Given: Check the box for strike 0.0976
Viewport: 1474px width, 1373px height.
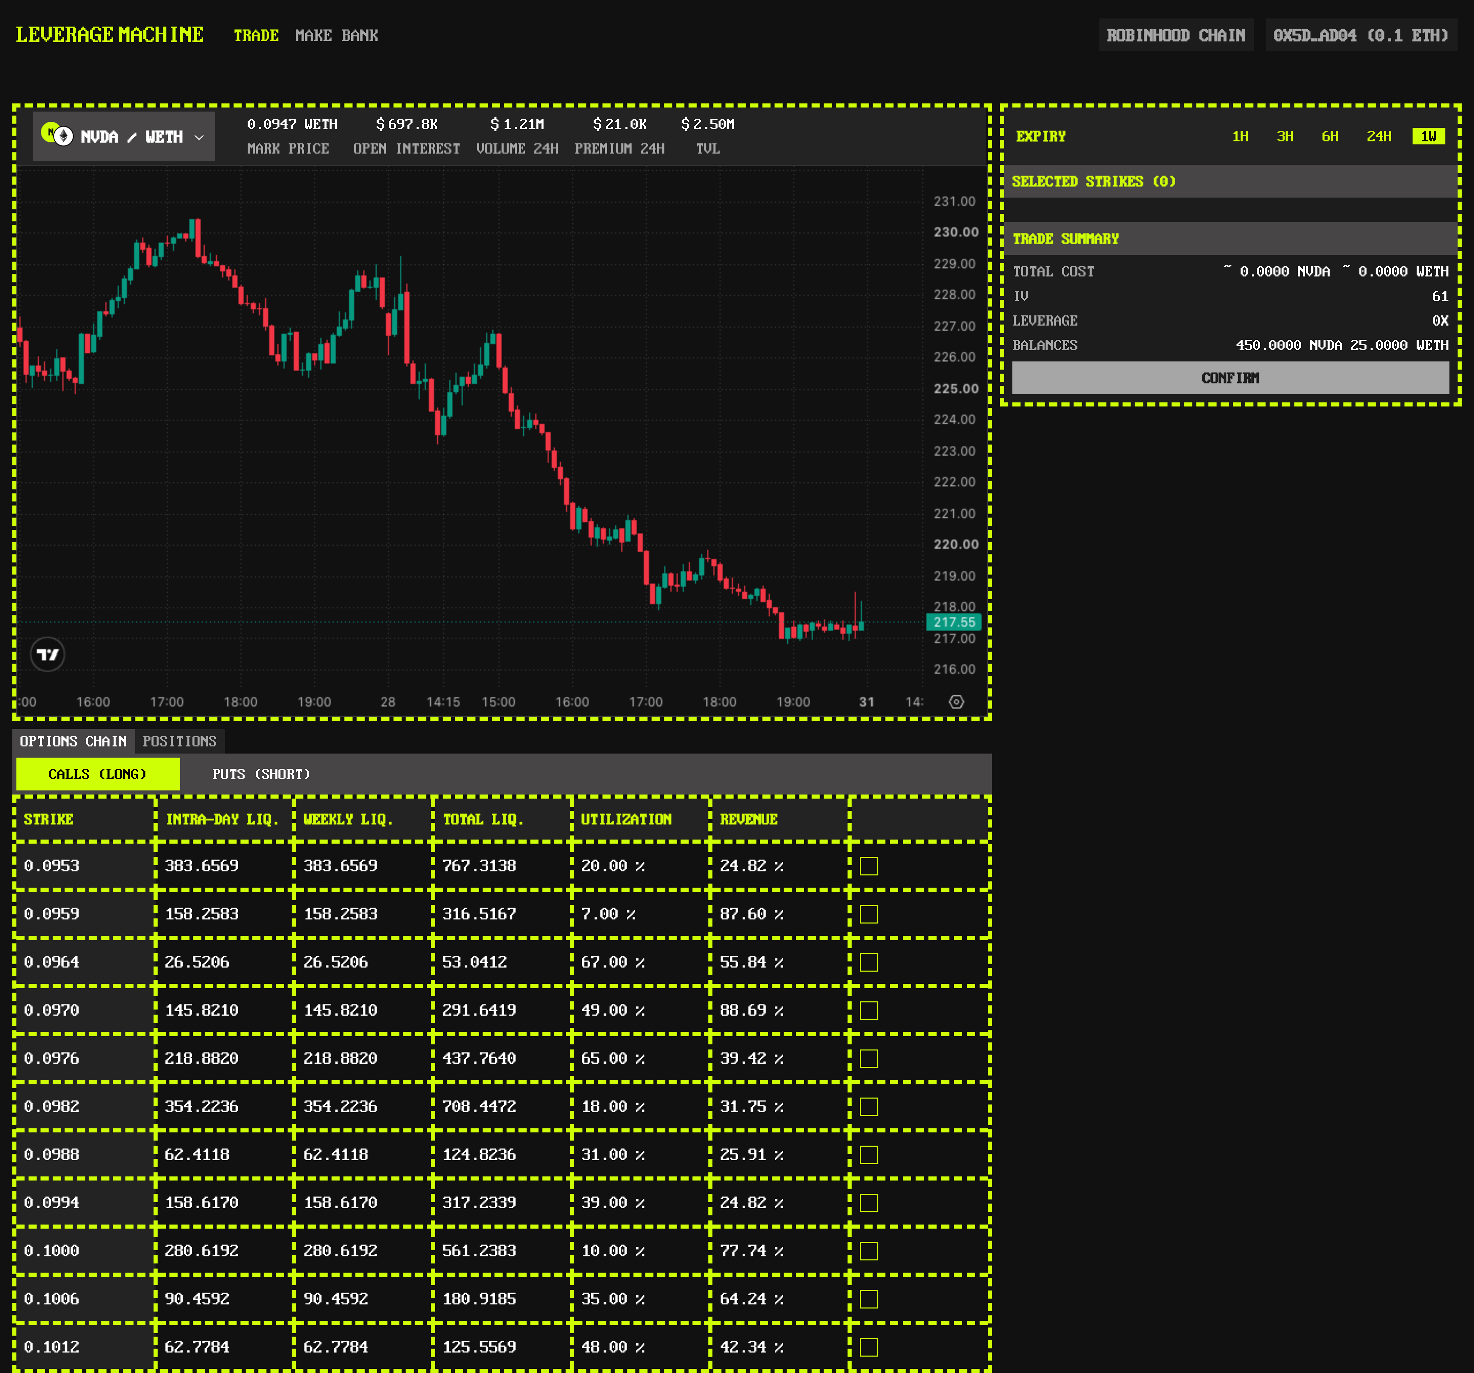Looking at the screenshot, I should tap(869, 1059).
